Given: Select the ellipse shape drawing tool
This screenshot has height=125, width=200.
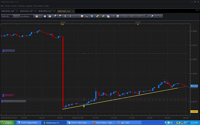Looking at the screenshot, I should pos(139,16).
